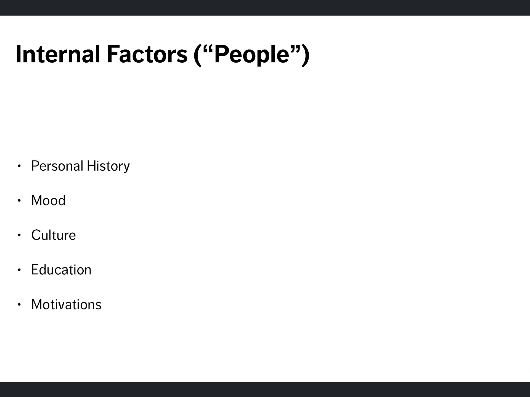This screenshot has width=530, height=397.
Task: Click the opening parenthesis in the title
Action: (x=198, y=55)
